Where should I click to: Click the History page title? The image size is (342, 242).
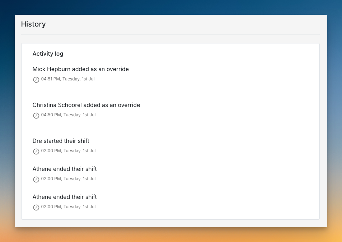click(x=33, y=24)
